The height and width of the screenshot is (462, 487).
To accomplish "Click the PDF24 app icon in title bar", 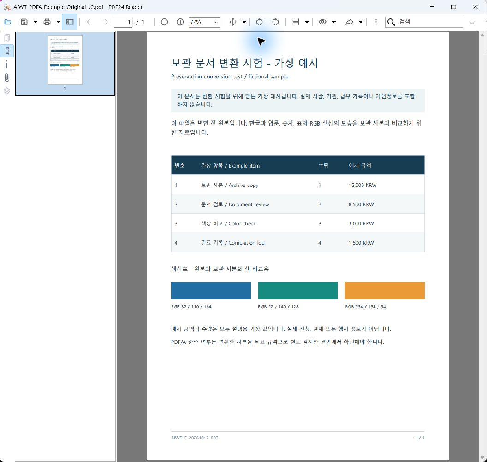I will pos(7,7).
